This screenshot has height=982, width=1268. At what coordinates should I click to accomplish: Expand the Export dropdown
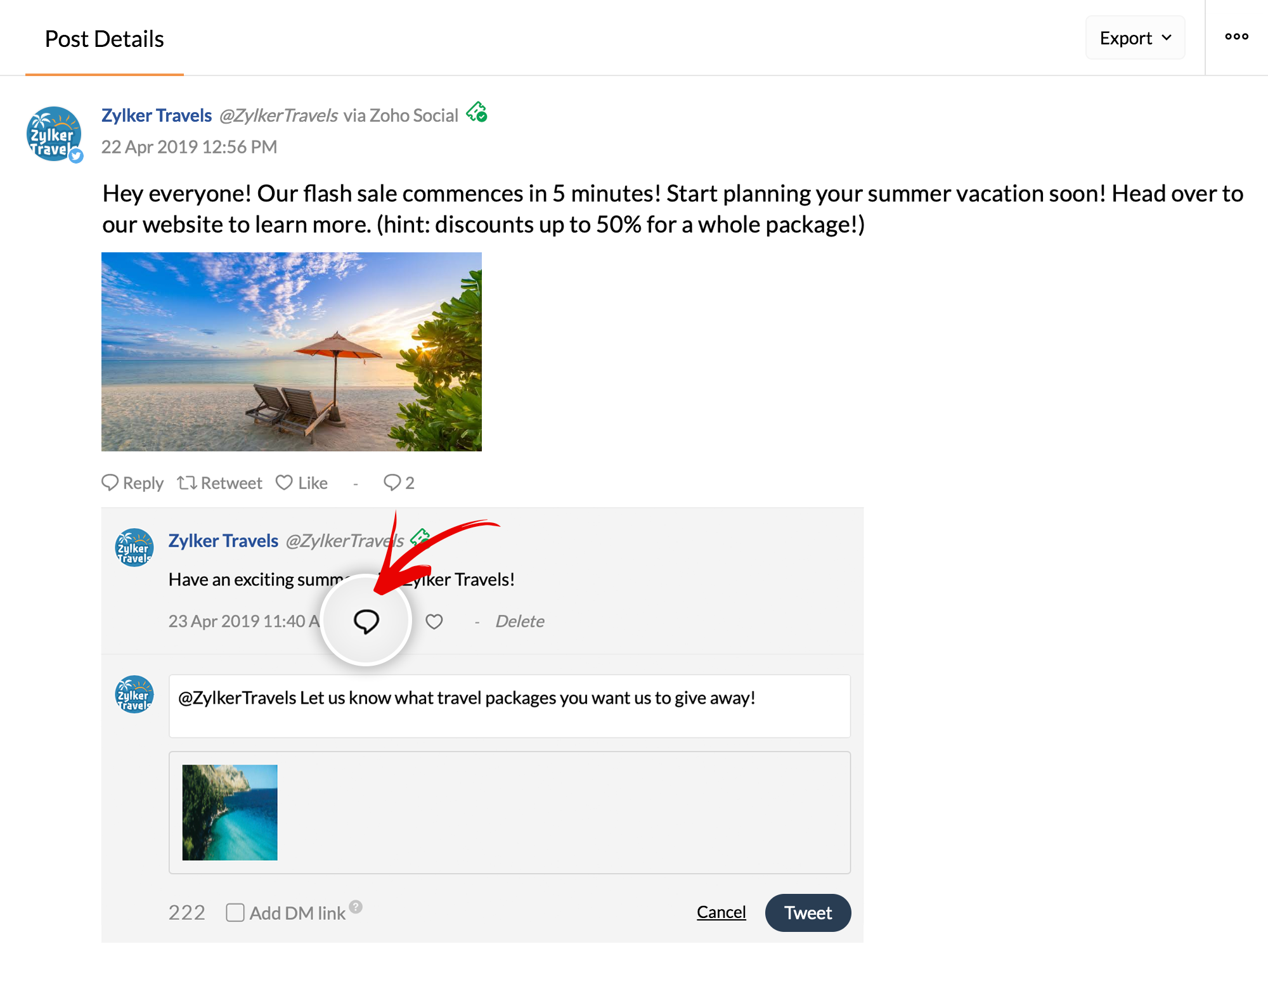click(1135, 38)
